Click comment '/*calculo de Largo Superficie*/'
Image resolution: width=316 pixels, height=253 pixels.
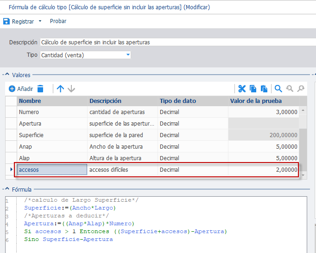(x=82, y=200)
